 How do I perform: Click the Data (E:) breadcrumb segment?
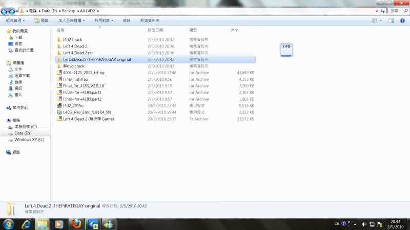(49, 11)
